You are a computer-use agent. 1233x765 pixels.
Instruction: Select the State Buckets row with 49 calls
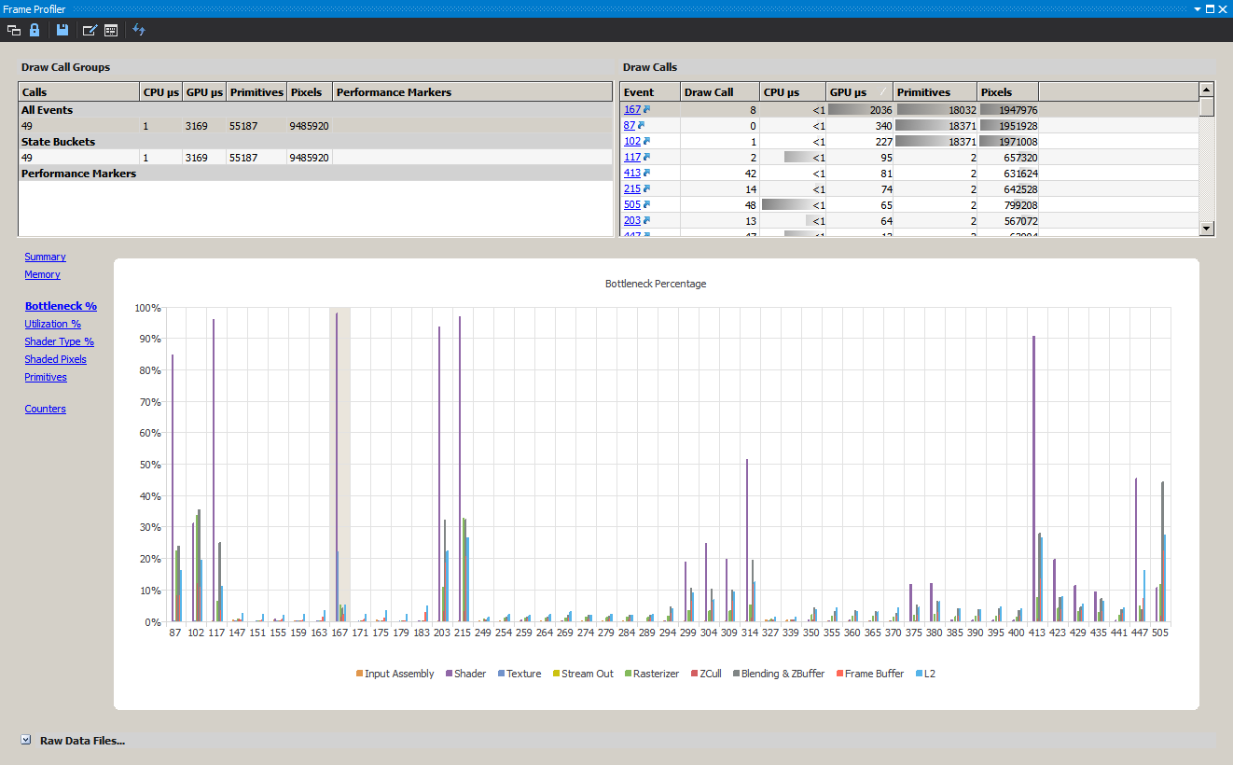click(315, 158)
